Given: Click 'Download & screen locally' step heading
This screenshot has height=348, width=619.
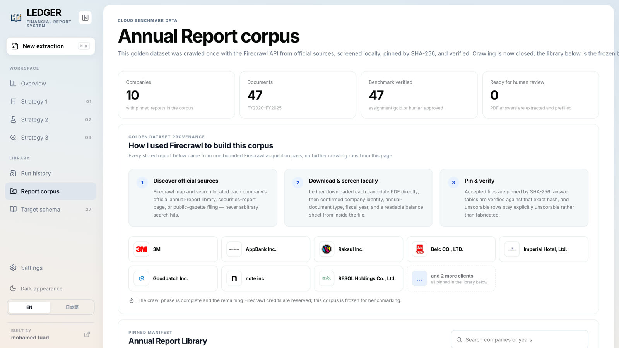Looking at the screenshot, I should click(344, 181).
